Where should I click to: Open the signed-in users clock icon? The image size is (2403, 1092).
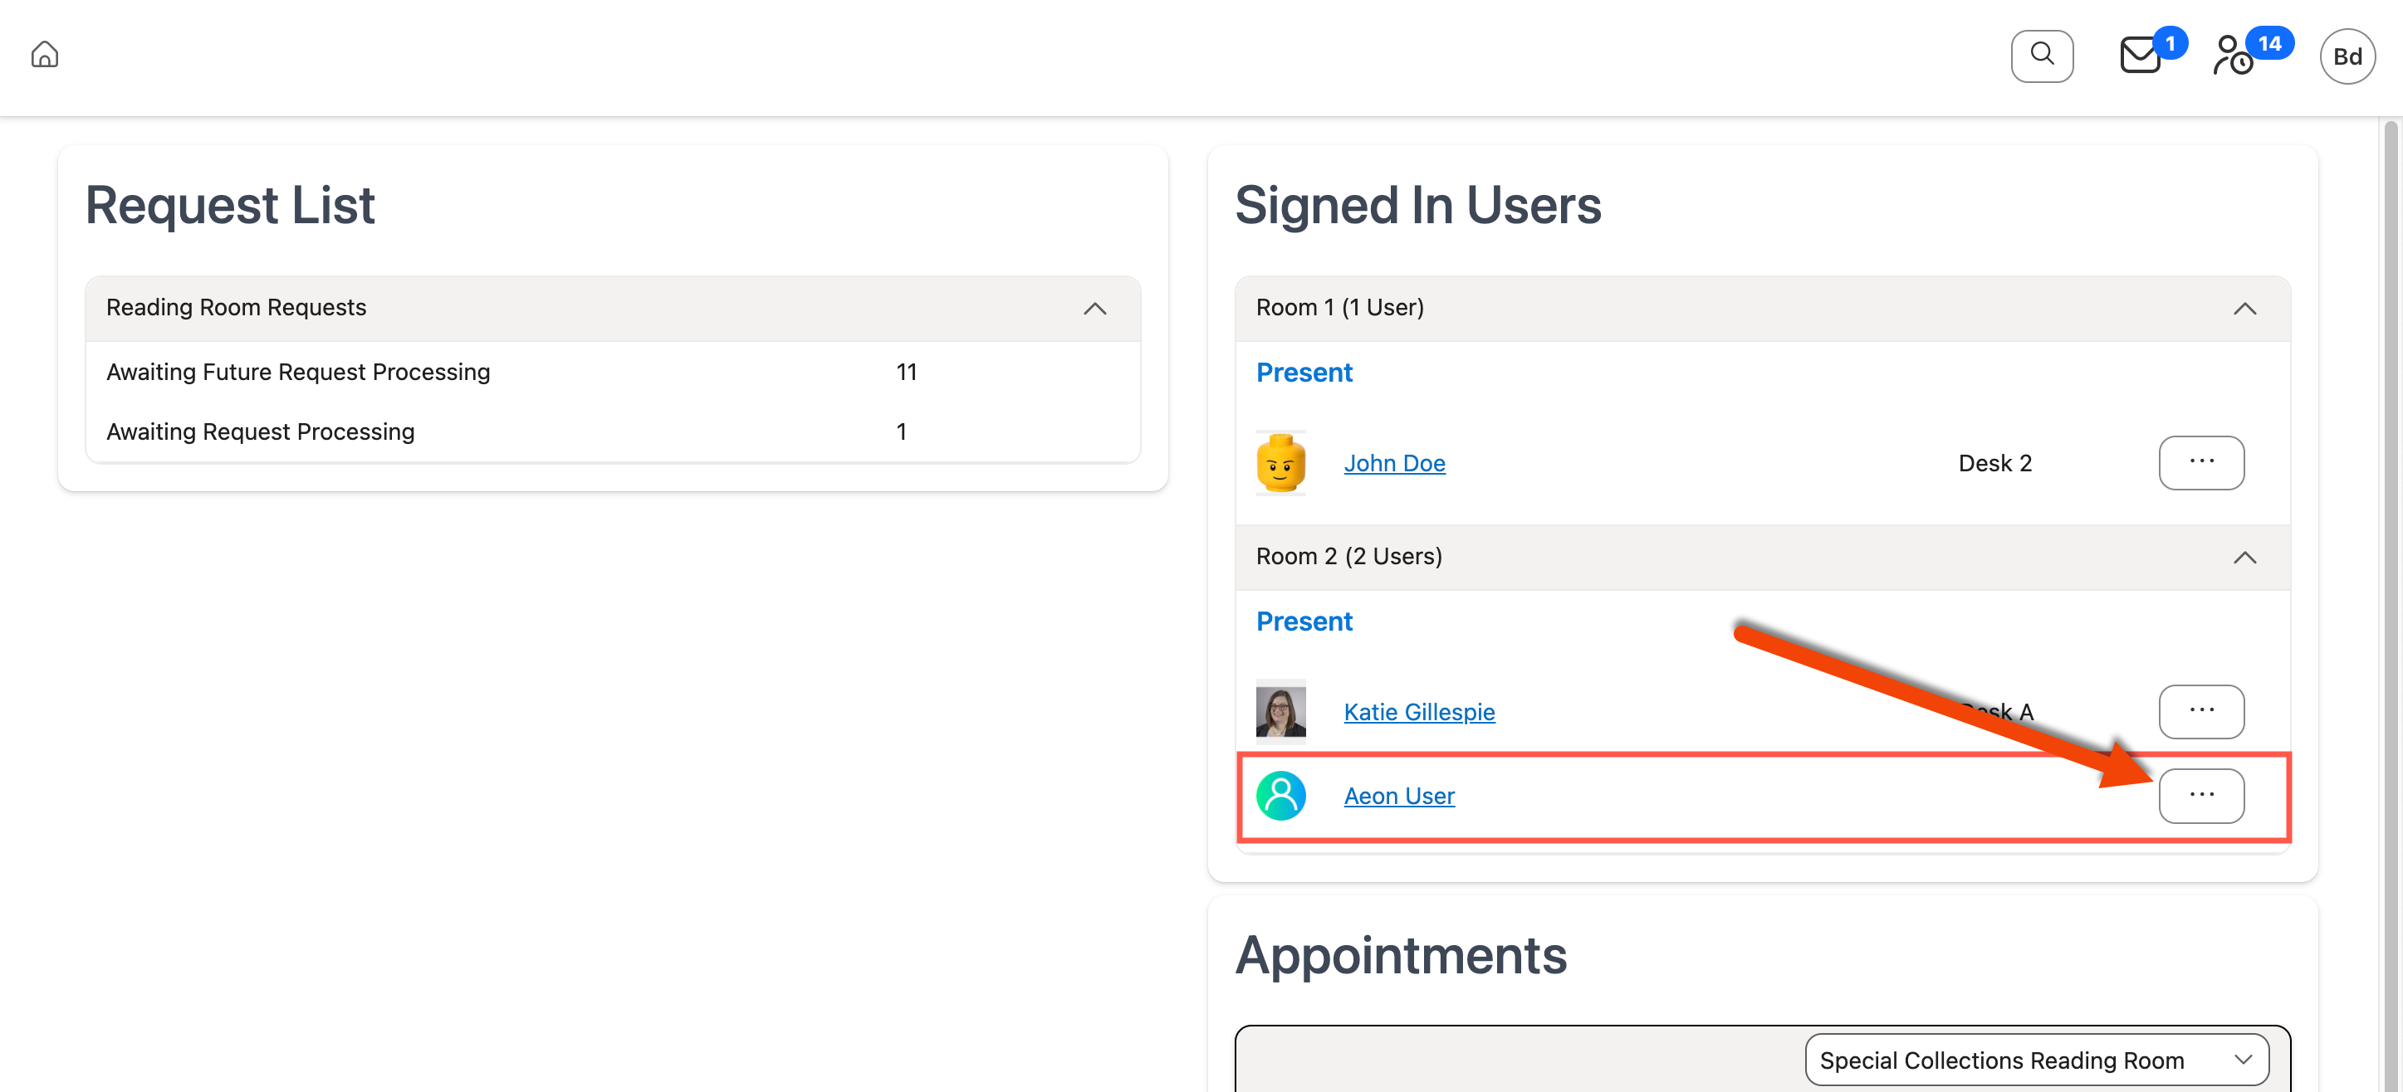coord(2234,56)
